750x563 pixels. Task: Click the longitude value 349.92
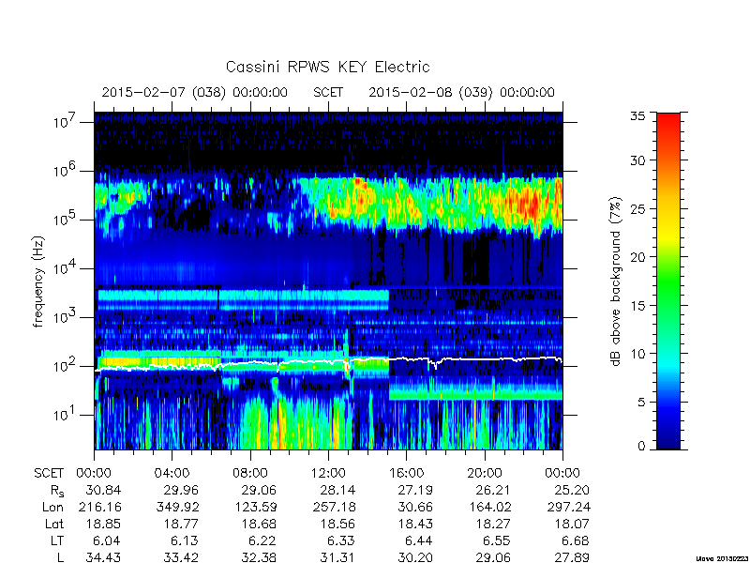tap(177, 507)
